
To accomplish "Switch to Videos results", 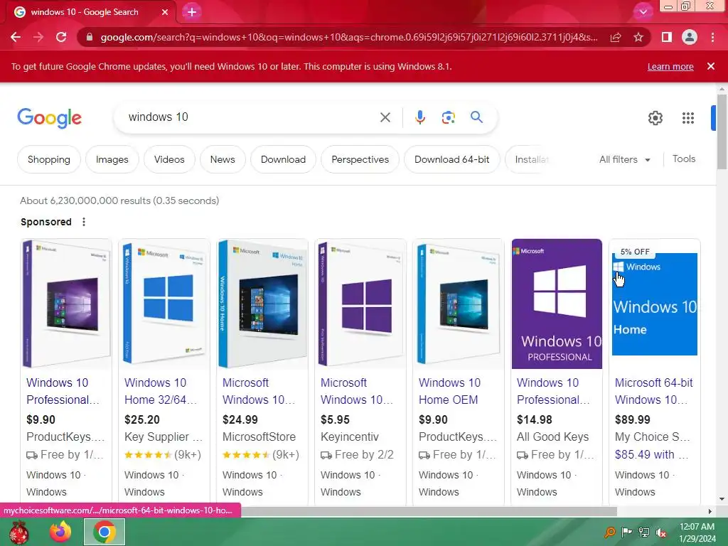I will 169,159.
